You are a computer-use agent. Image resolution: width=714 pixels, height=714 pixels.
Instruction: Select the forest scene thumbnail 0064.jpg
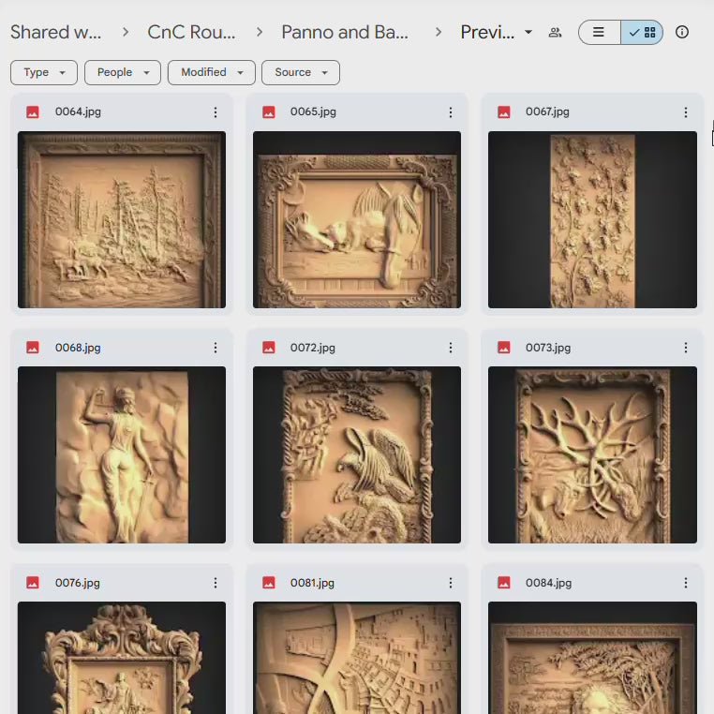(x=122, y=219)
